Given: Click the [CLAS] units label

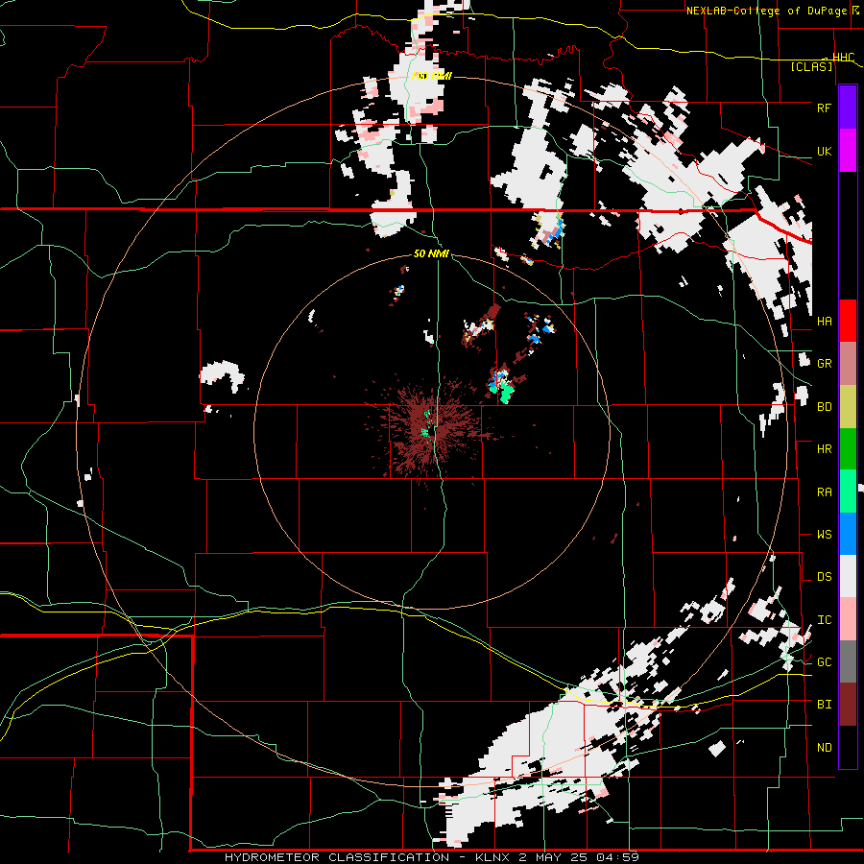Looking at the screenshot, I should [x=811, y=66].
